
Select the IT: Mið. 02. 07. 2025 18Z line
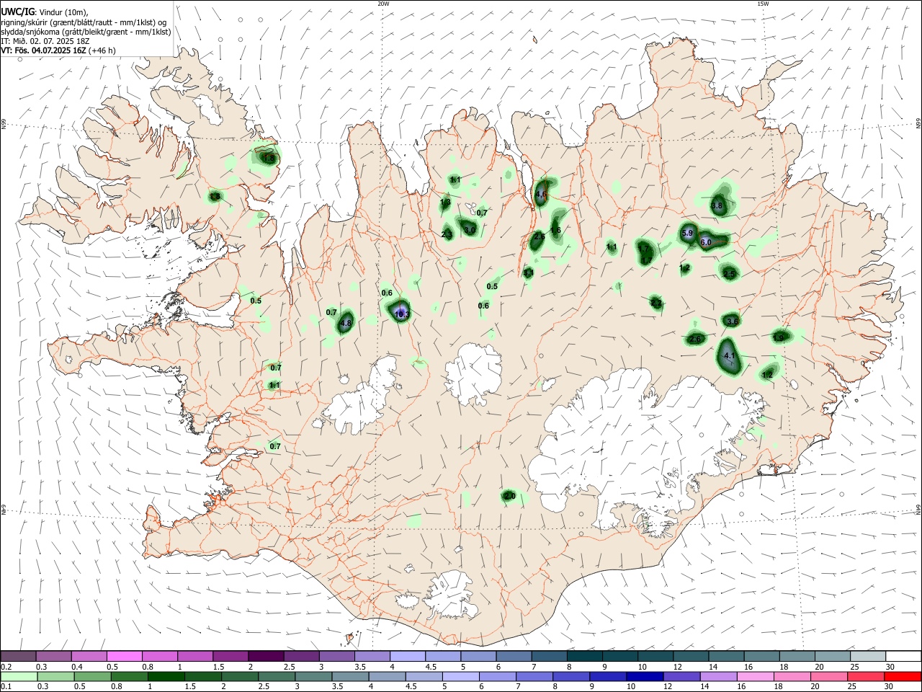tap(45, 41)
